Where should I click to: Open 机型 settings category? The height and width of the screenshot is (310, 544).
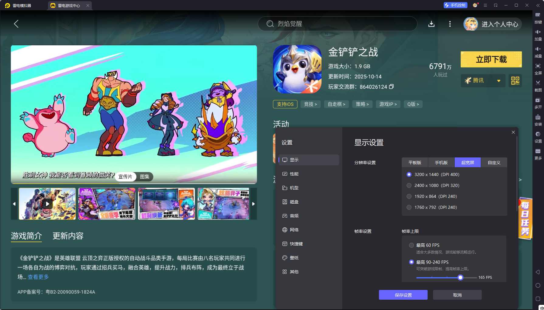309,188
